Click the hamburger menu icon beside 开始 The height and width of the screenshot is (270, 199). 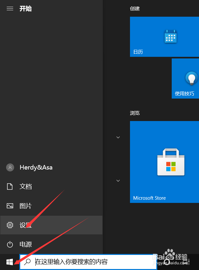coord(10,8)
